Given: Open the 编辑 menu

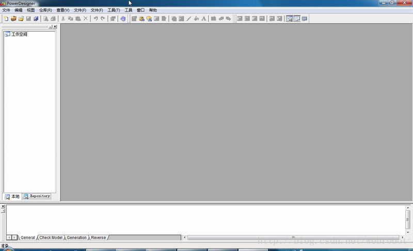Looking at the screenshot, I should tap(19, 10).
